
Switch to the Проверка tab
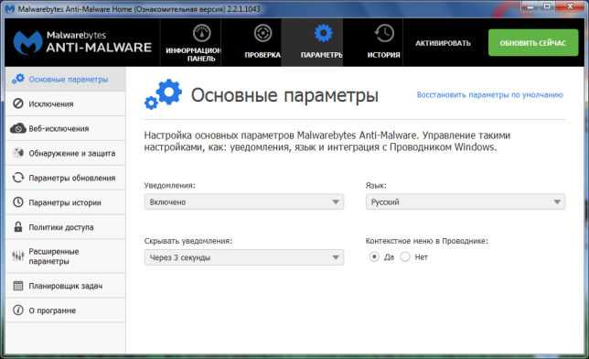[x=252, y=42]
